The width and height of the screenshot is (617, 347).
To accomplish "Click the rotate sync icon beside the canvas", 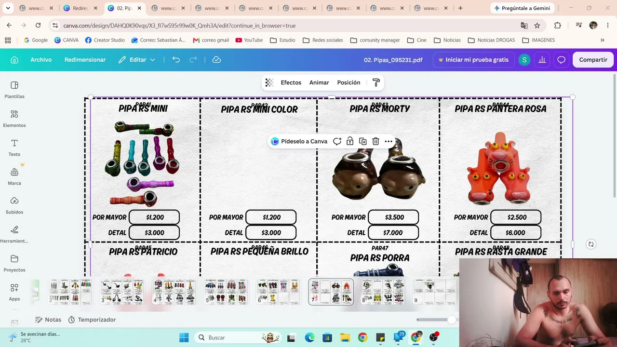I will [x=591, y=244].
